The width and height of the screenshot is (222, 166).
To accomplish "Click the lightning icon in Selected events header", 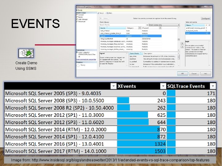I will pos(206,25).
